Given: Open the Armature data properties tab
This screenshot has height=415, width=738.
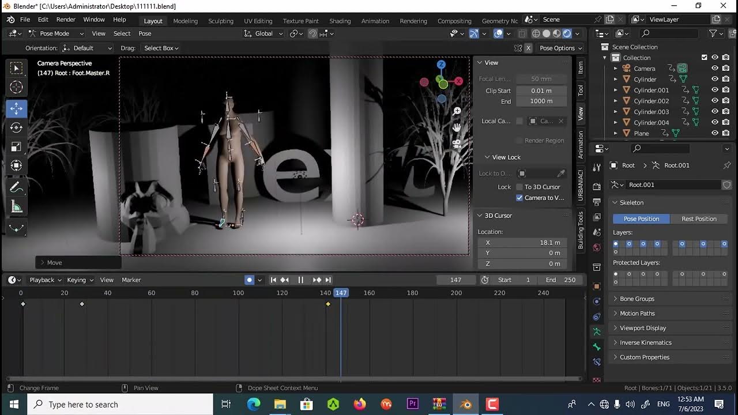Looking at the screenshot, I should (597, 331).
